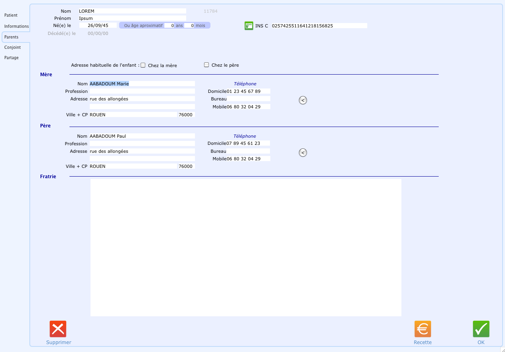Click the Mère Profession field
Screen dimensions: 505x352
[142, 91]
